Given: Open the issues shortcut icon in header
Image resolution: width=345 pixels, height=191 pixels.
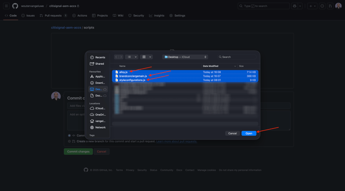Looking at the screenshot, I should (322, 6).
